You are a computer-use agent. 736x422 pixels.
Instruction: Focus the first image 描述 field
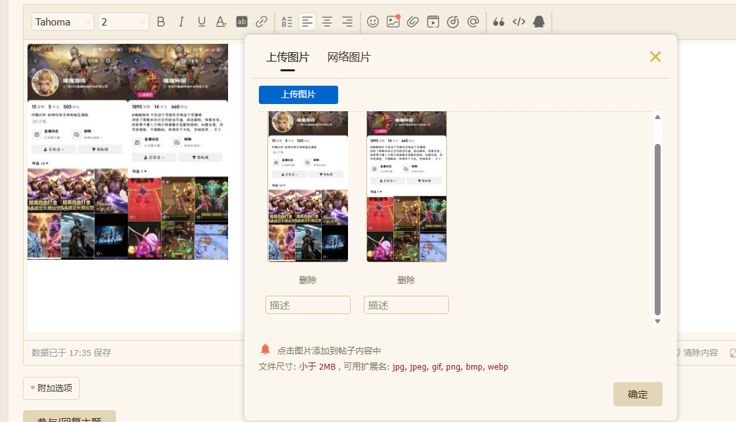[308, 305]
